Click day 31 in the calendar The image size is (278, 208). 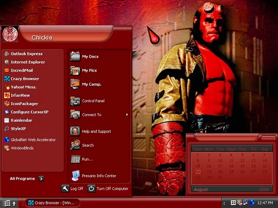[x=220, y=177]
